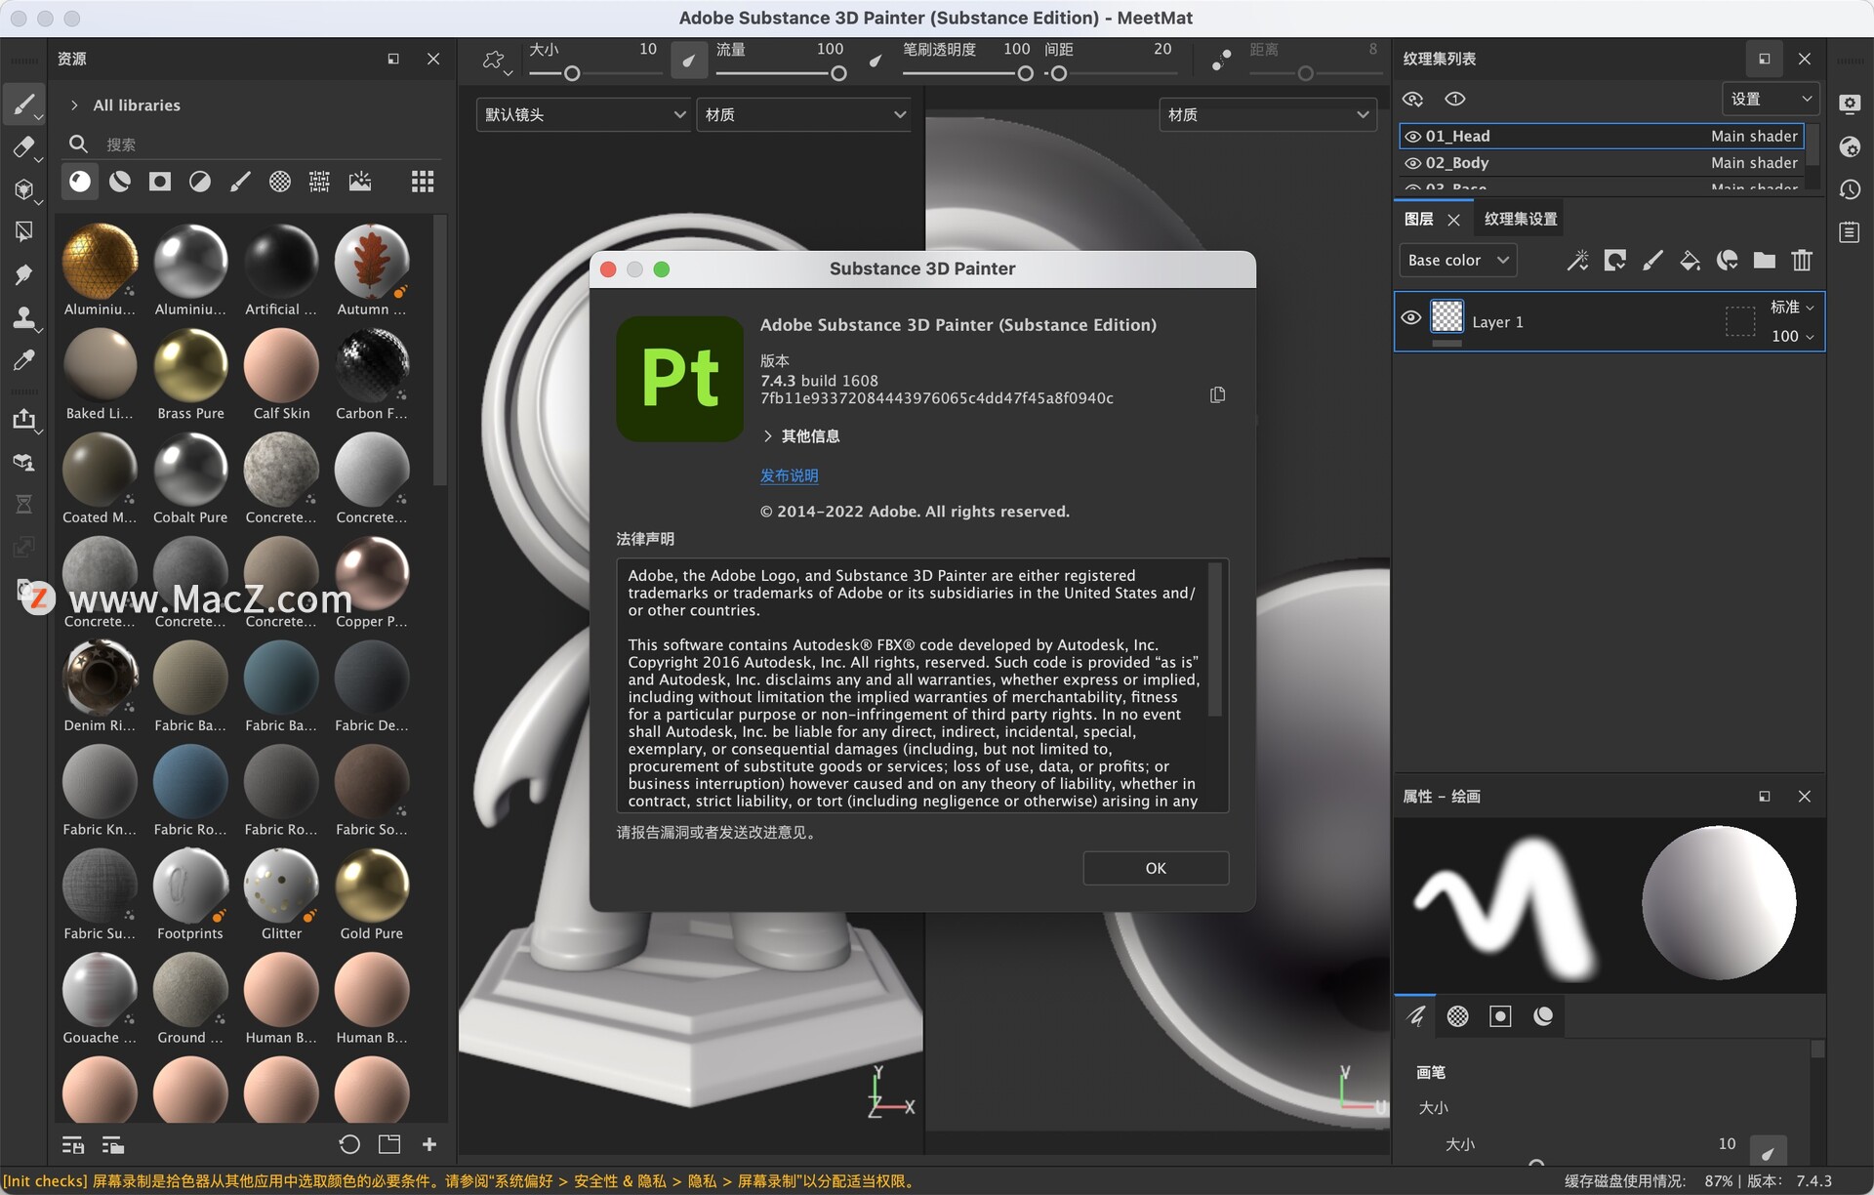This screenshot has height=1195, width=1874.
Task: Open the Base color channel dropdown
Action: coord(1457,260)
